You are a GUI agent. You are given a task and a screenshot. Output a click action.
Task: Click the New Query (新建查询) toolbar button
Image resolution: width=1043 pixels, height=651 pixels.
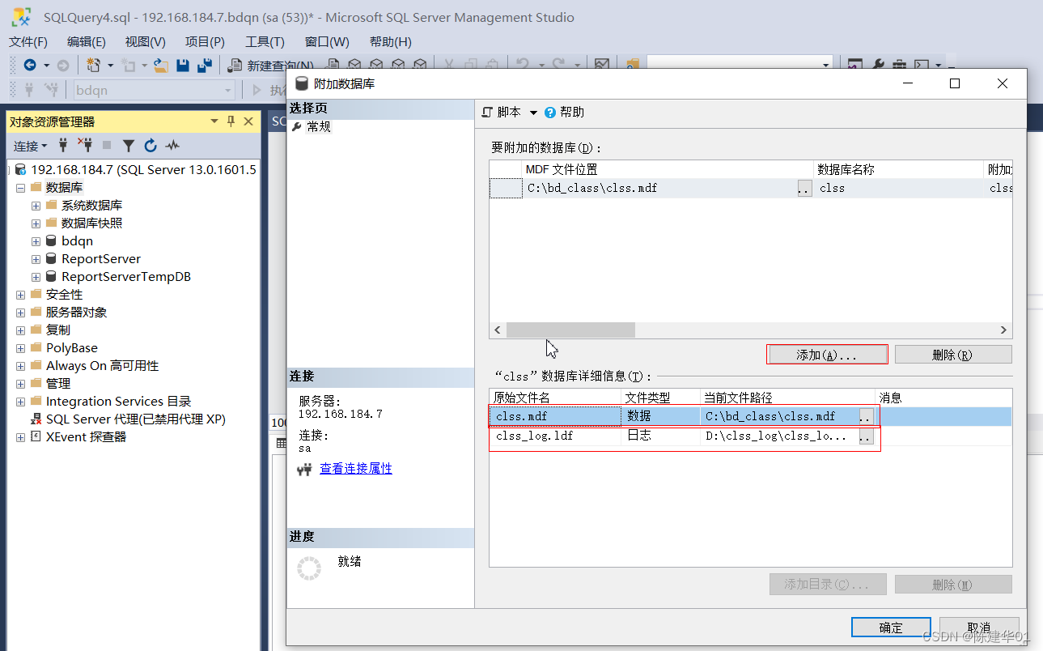tap(269, 66)
